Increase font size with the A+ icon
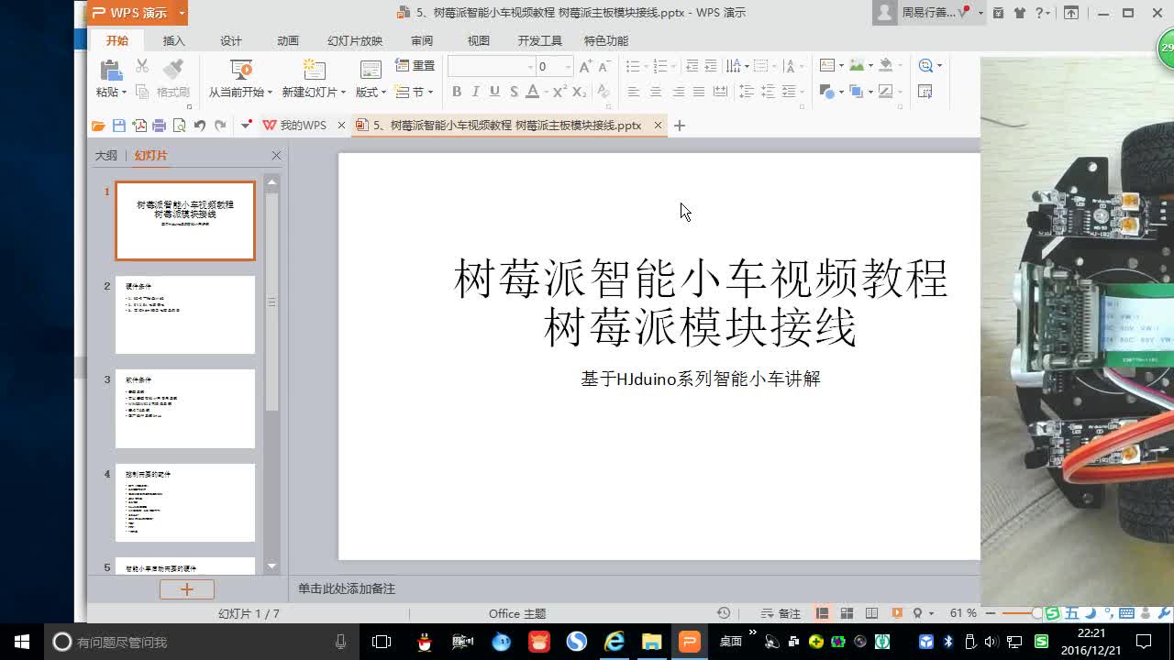 tap(584, 66)
